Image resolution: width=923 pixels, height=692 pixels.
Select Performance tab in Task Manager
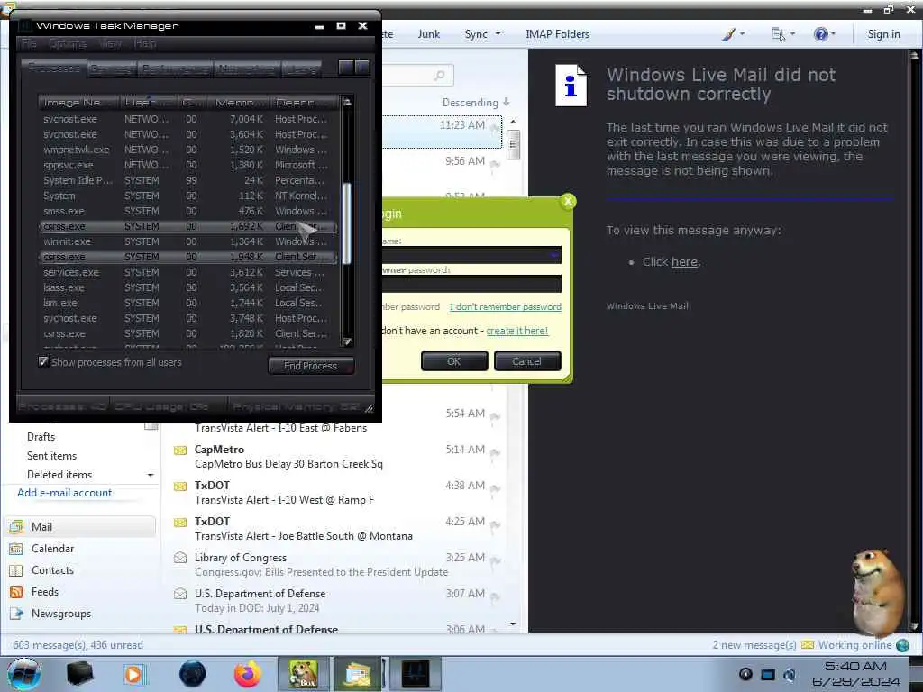[176, 68]
